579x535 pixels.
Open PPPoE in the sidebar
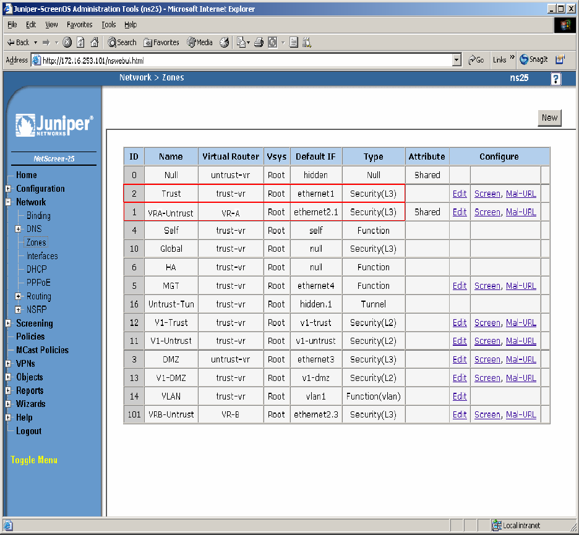38,283
